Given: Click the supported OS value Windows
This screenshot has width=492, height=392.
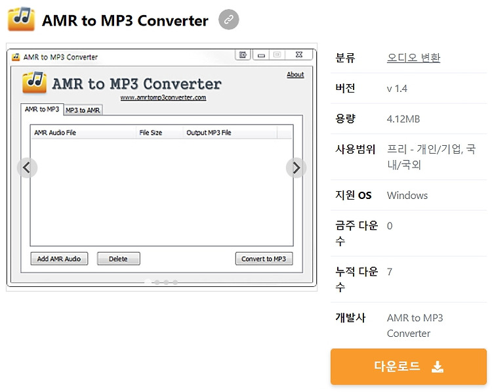Looking at the screenshot, I should 407,196.
